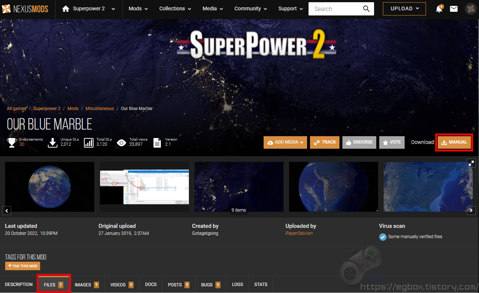Track this mod
479x293 pixels.
[325, 142]
